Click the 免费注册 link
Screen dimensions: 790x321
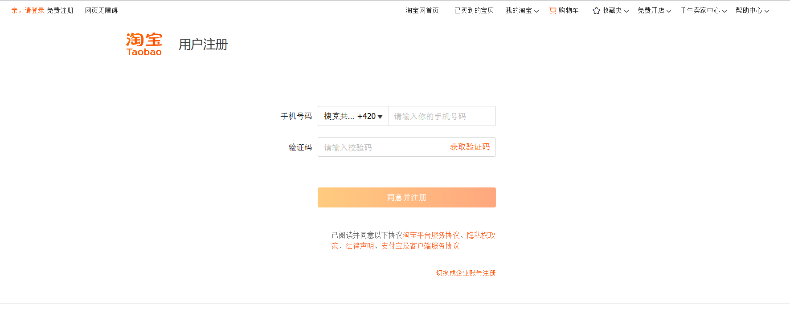pos(60,11)
